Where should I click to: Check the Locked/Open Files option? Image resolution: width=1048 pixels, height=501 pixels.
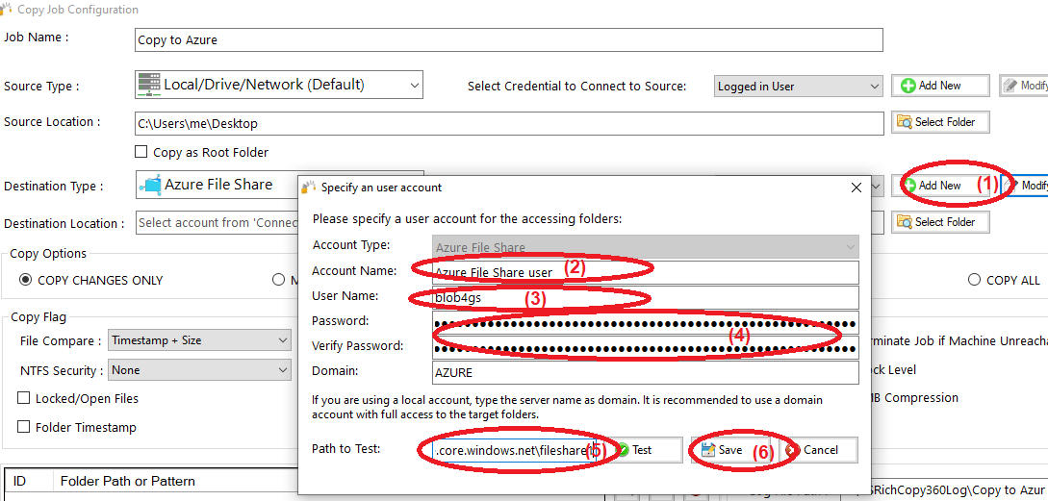[24, 398]
